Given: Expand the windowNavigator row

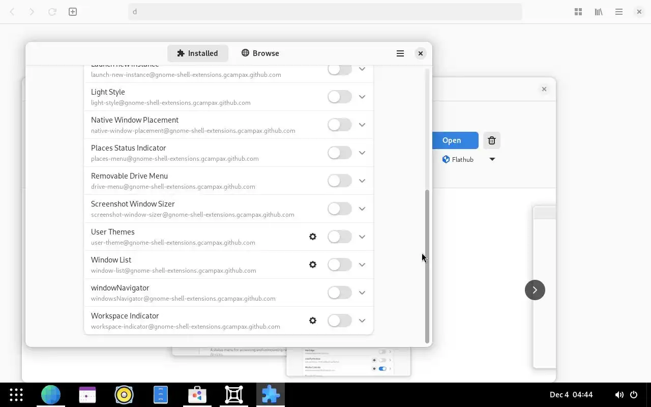Looking at the screenshot, I should (362, 293).
